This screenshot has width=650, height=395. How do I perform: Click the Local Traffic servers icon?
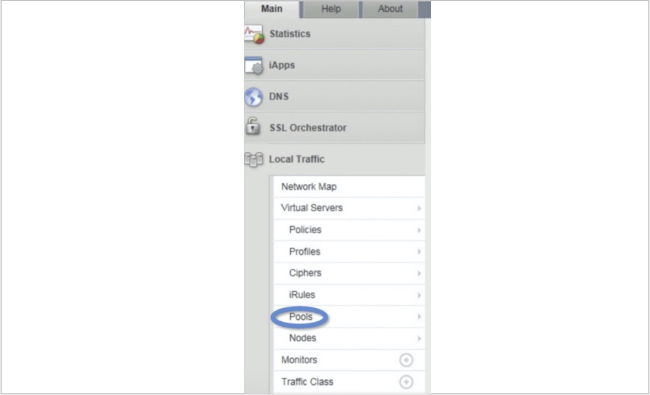[254, 160]
